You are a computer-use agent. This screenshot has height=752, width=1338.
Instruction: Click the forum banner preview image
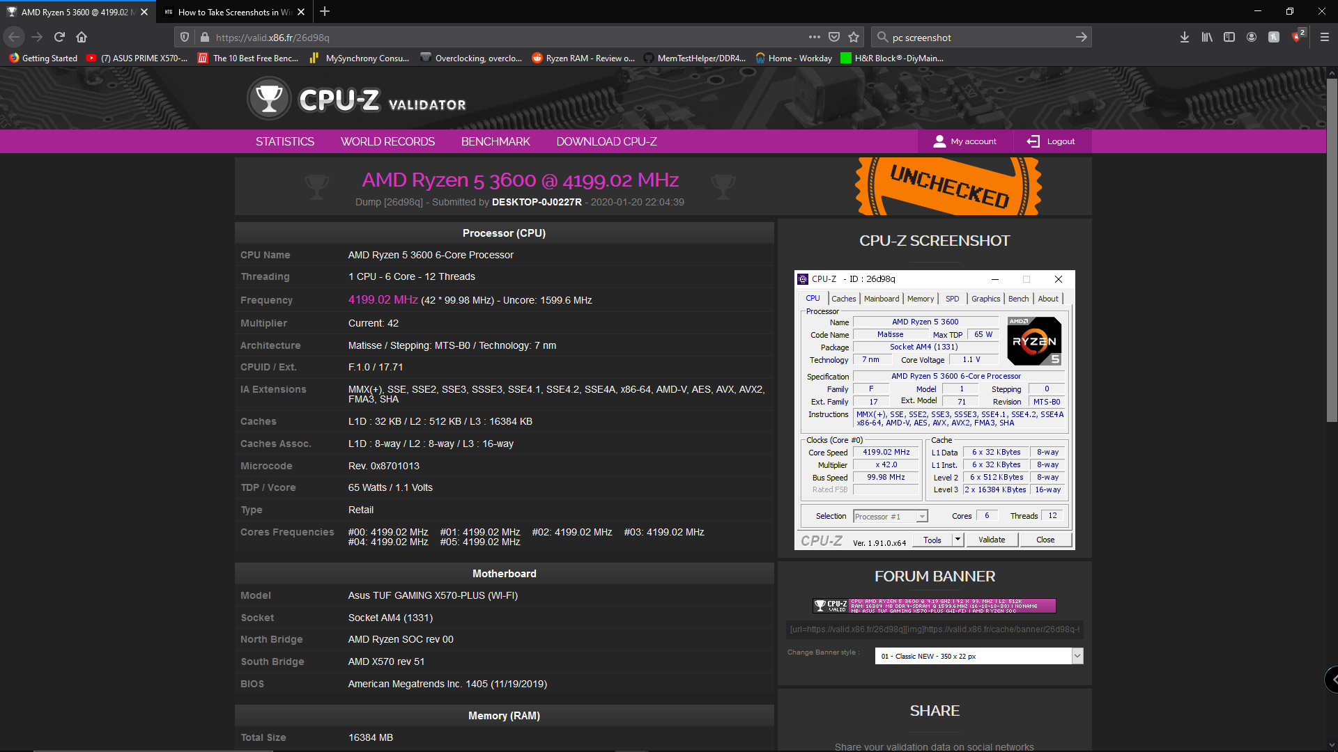pos(934,606)
